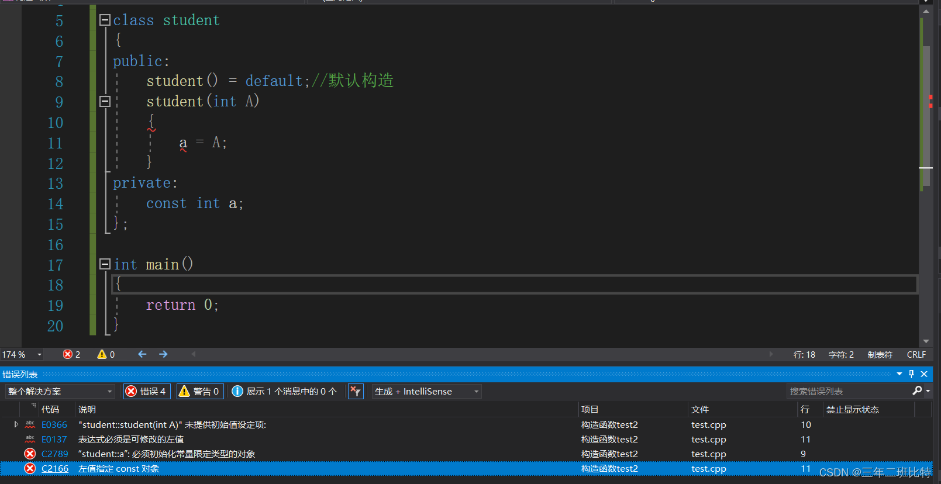Click the search magnifier icon
Viewport: 941px width, 484px height.
[917, 390]
